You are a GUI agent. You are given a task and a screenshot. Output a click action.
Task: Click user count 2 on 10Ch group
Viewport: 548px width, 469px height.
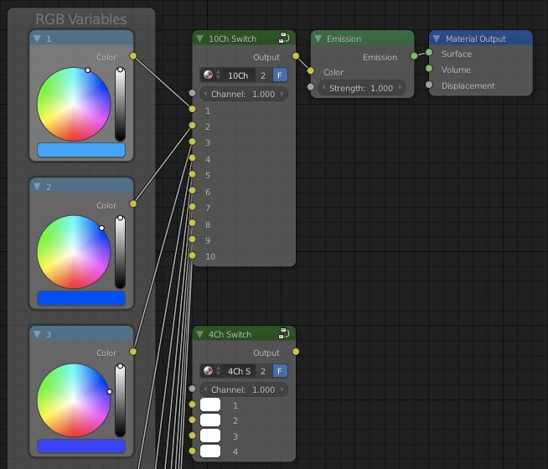point(263,75)
